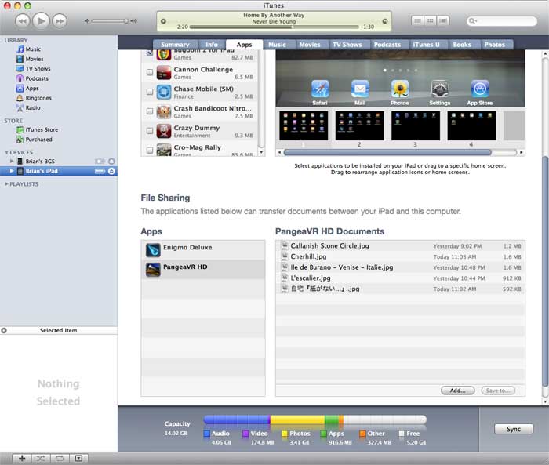Open the Podcasts tab
The width and height of the screenshot is (549, 465).
[x=387, y=45]
